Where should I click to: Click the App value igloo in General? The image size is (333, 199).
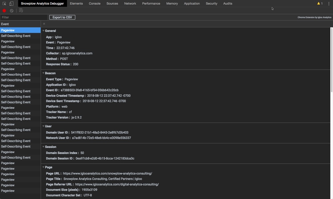point(58,37)
